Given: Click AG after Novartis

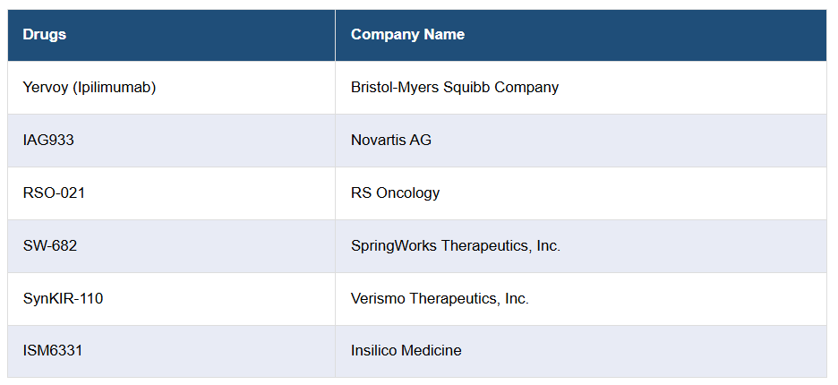Looking at the screenshot, I should tap(421, 141).
